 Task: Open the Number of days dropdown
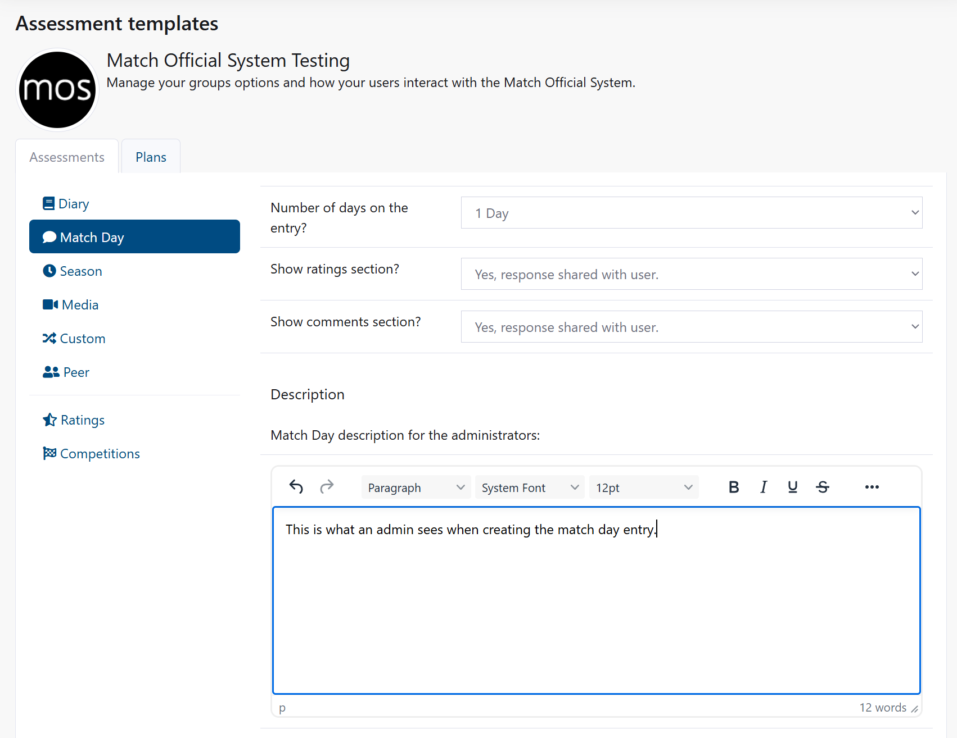(691, 213)
